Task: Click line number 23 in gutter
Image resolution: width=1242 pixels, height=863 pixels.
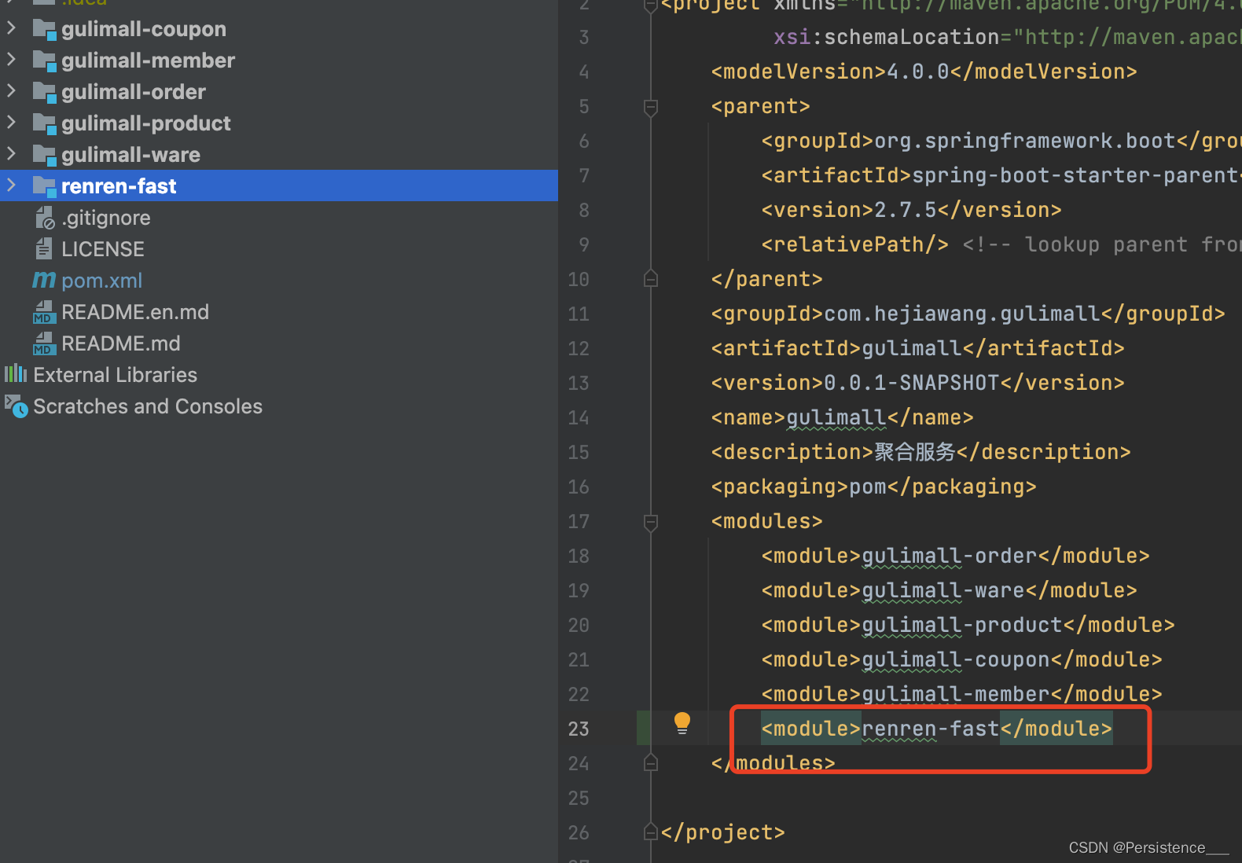Action: pyautogui.click(x=579, y=729)
